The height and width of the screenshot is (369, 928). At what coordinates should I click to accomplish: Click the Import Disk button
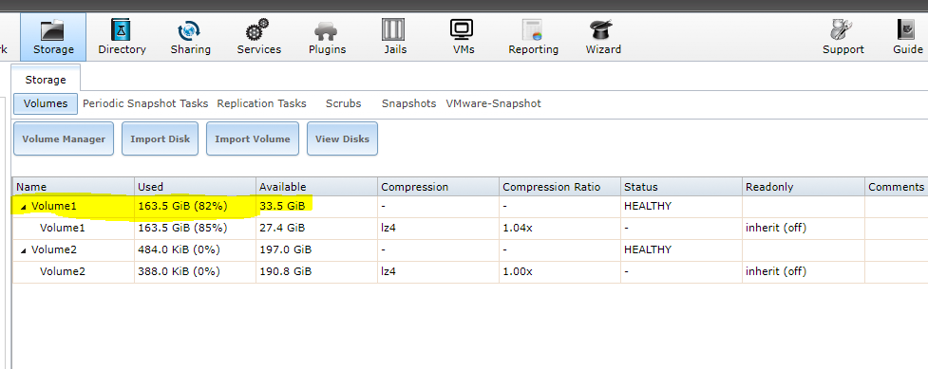point(160,138)
